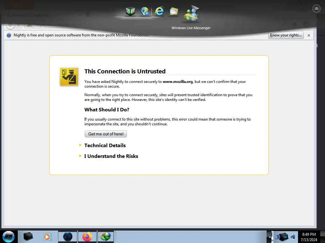The height and width of the screenshot is (243, 325).
Task: Switch to the Nightly globe taskbar button
Action: point(68,237)
